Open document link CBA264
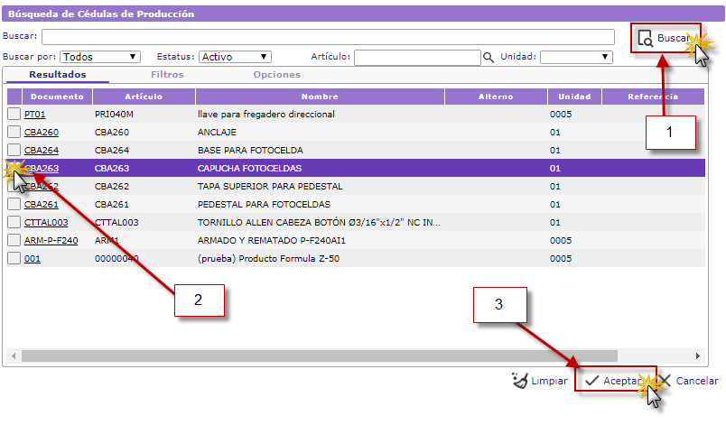The height and width of the screenshot is (434, 726). click(41, 151)
